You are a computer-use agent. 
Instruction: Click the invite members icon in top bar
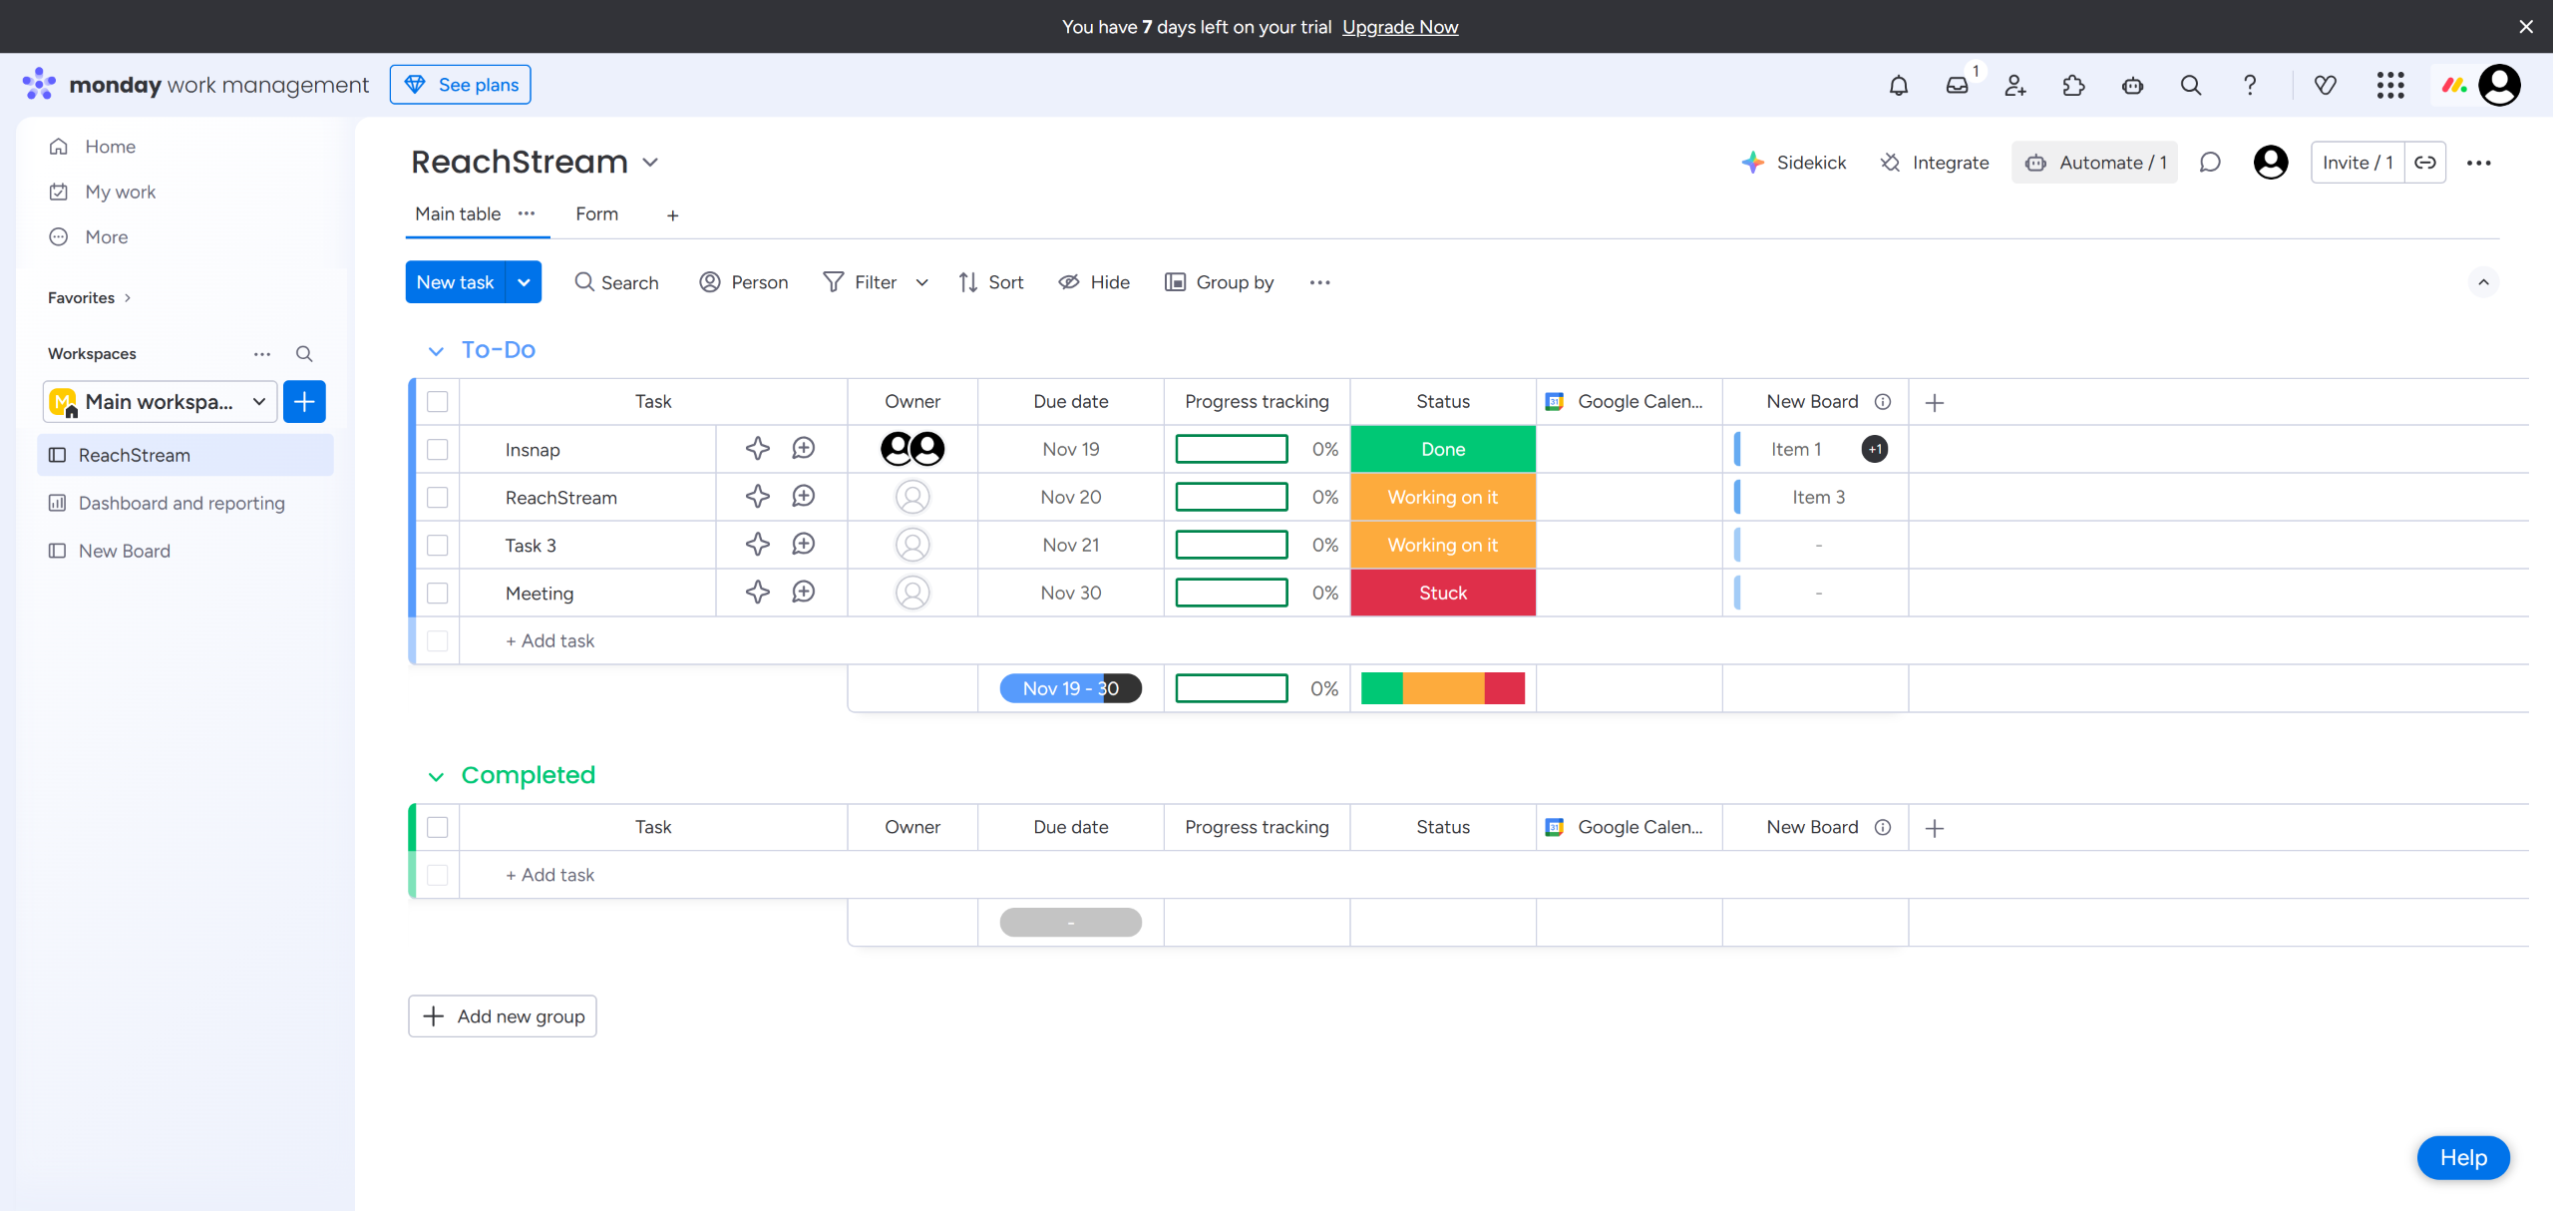(2015, 85)
